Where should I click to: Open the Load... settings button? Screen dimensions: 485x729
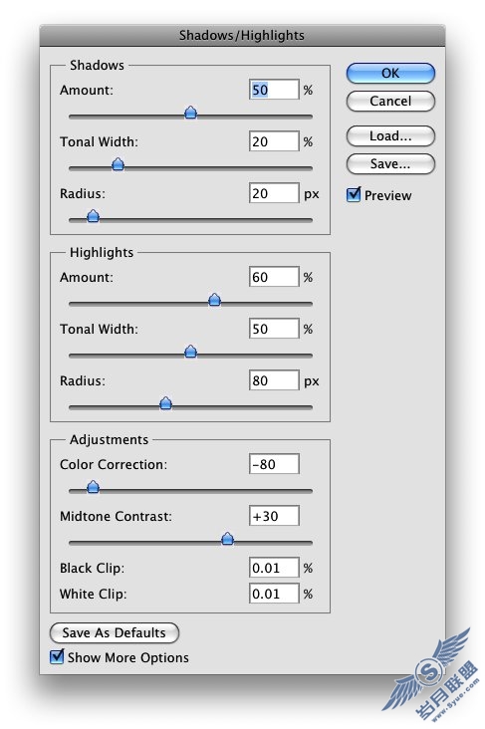(x=390, y=135)
